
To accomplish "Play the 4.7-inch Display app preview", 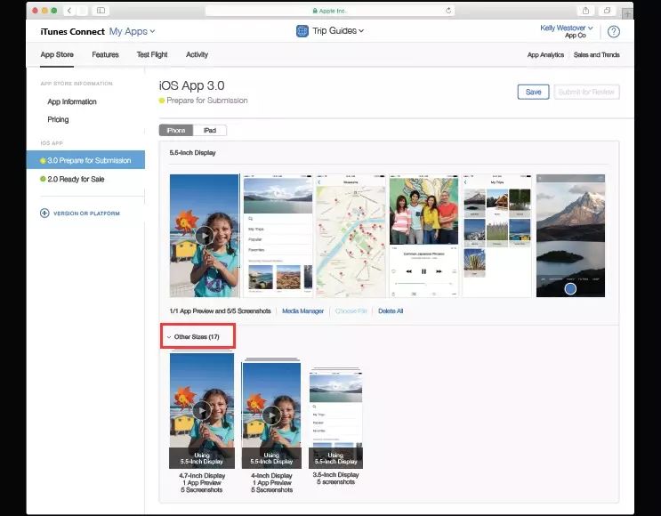I will (x=202, y=410).
